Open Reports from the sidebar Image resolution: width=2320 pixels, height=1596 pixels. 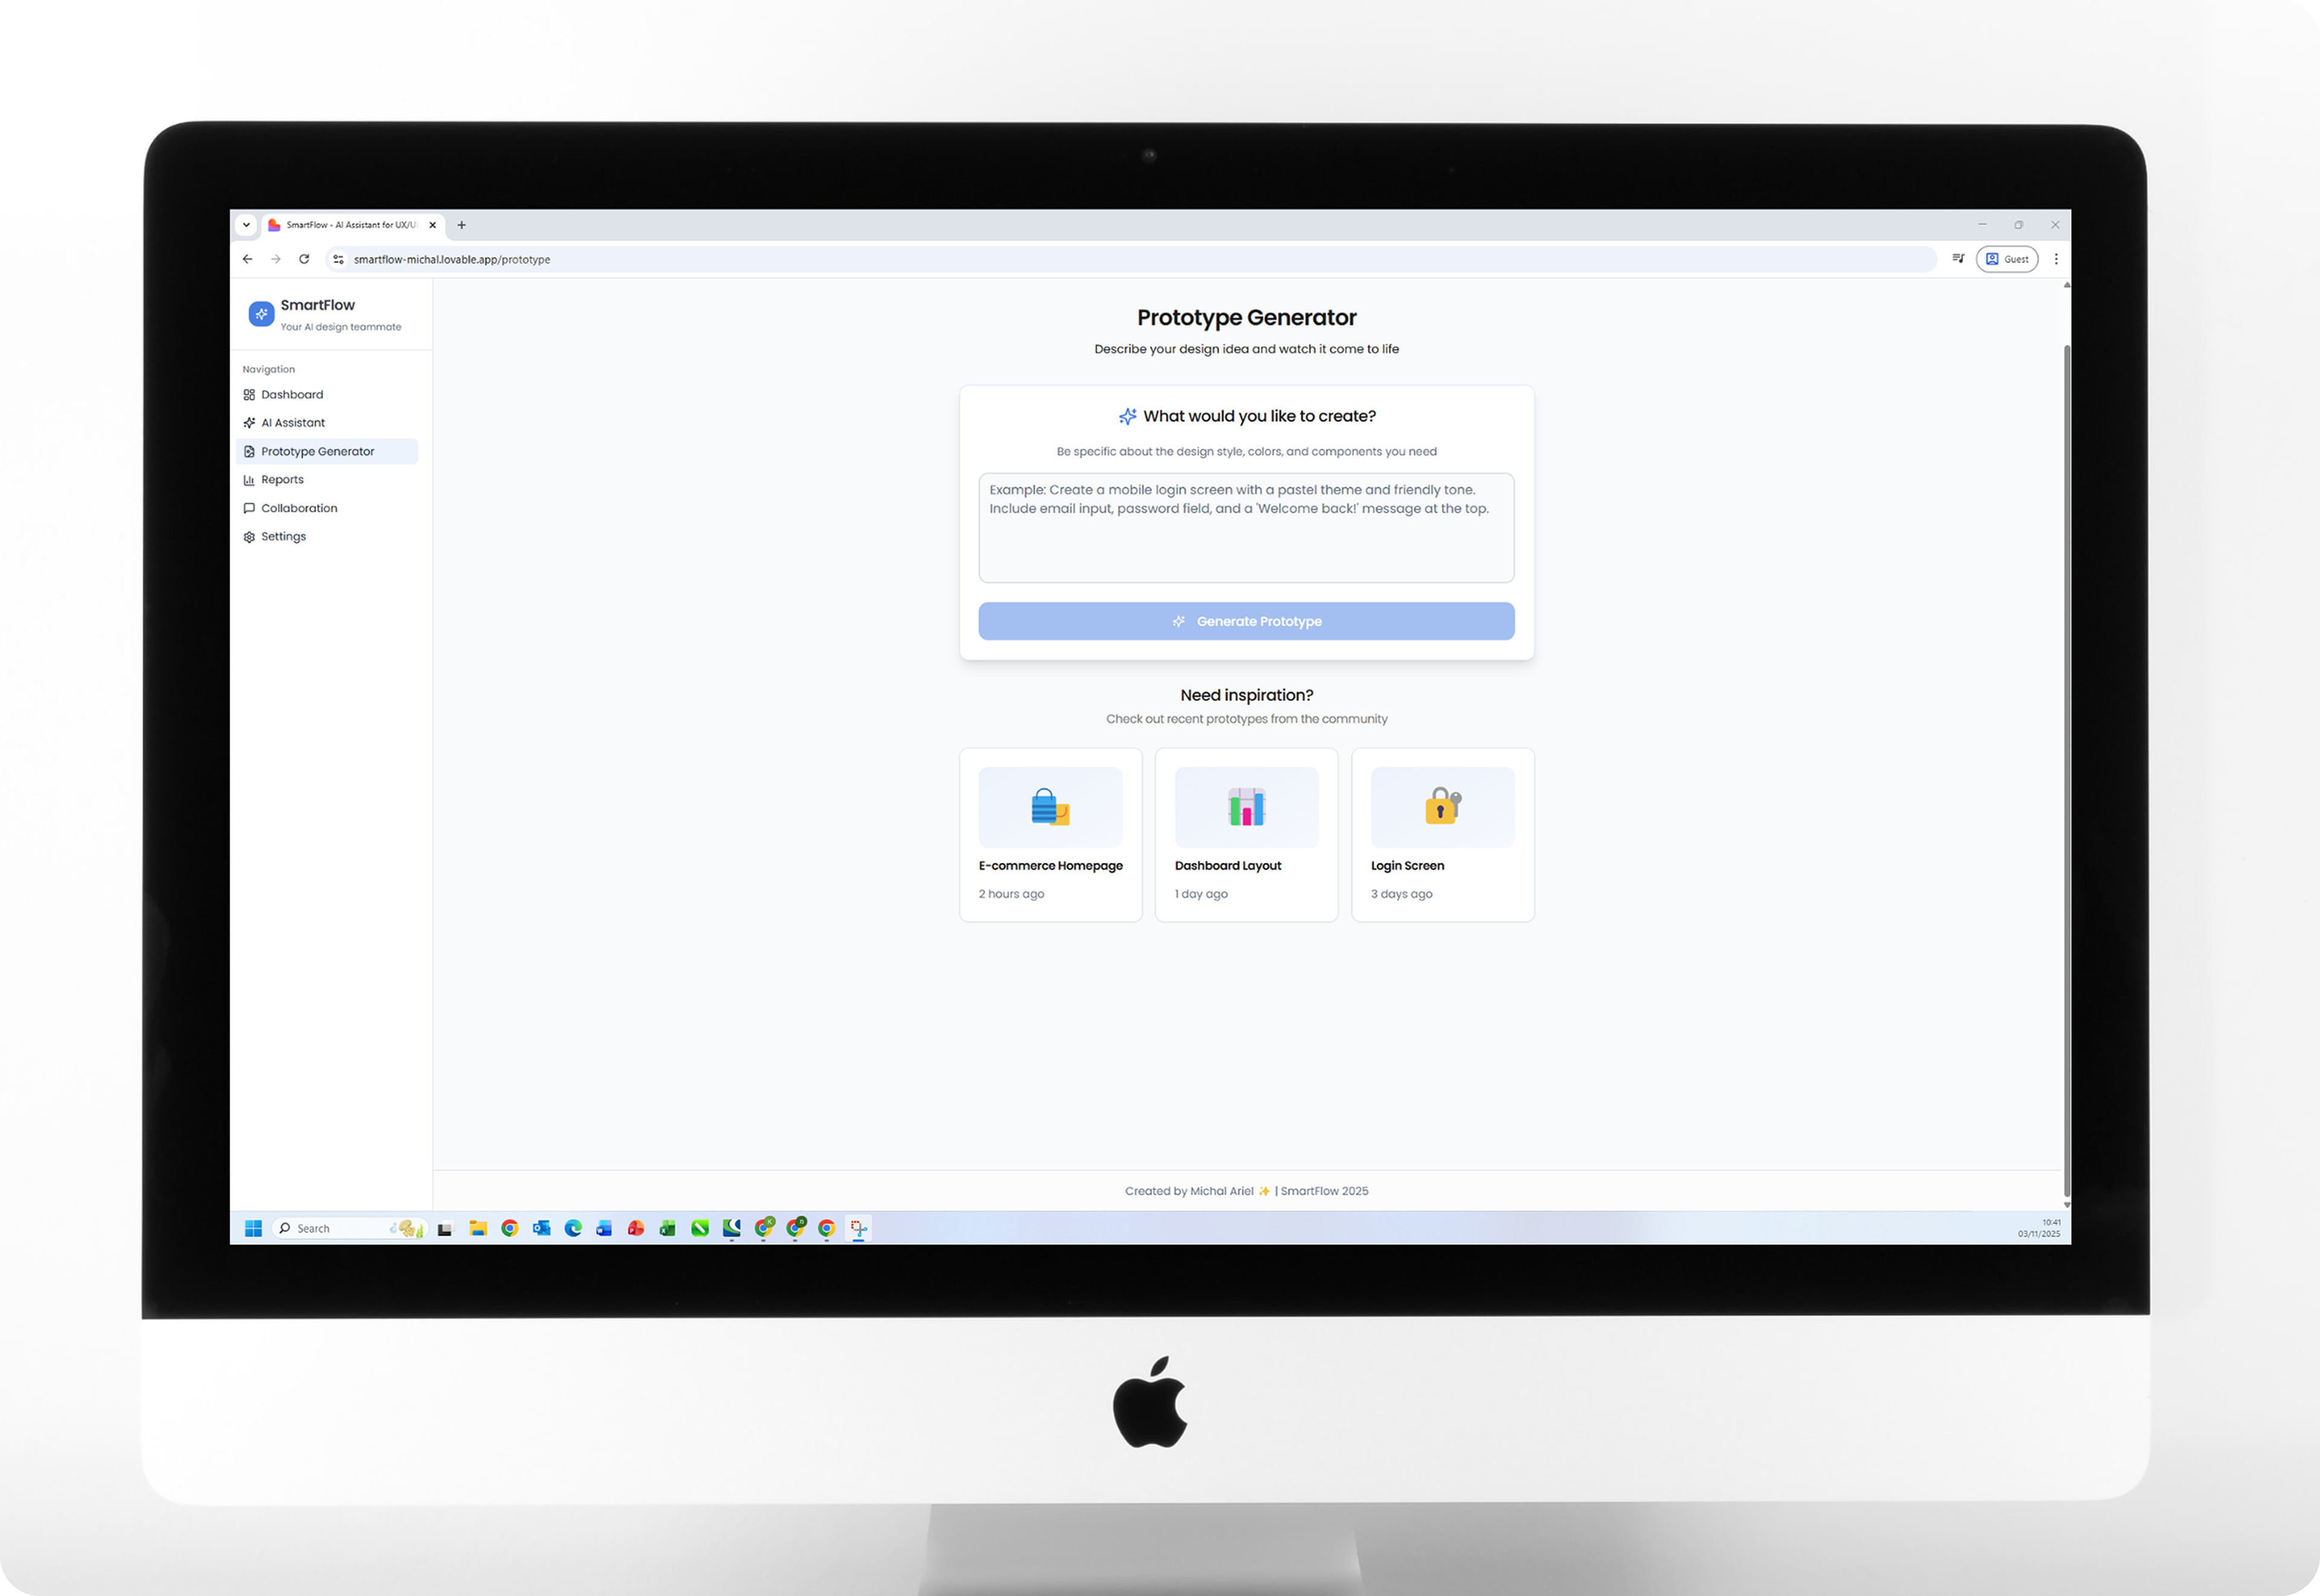pos(281,480)
